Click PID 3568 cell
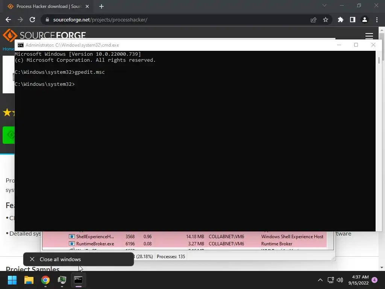Viewport: 385px width, 289px height. pyautogui.click(x=130, y=236)
